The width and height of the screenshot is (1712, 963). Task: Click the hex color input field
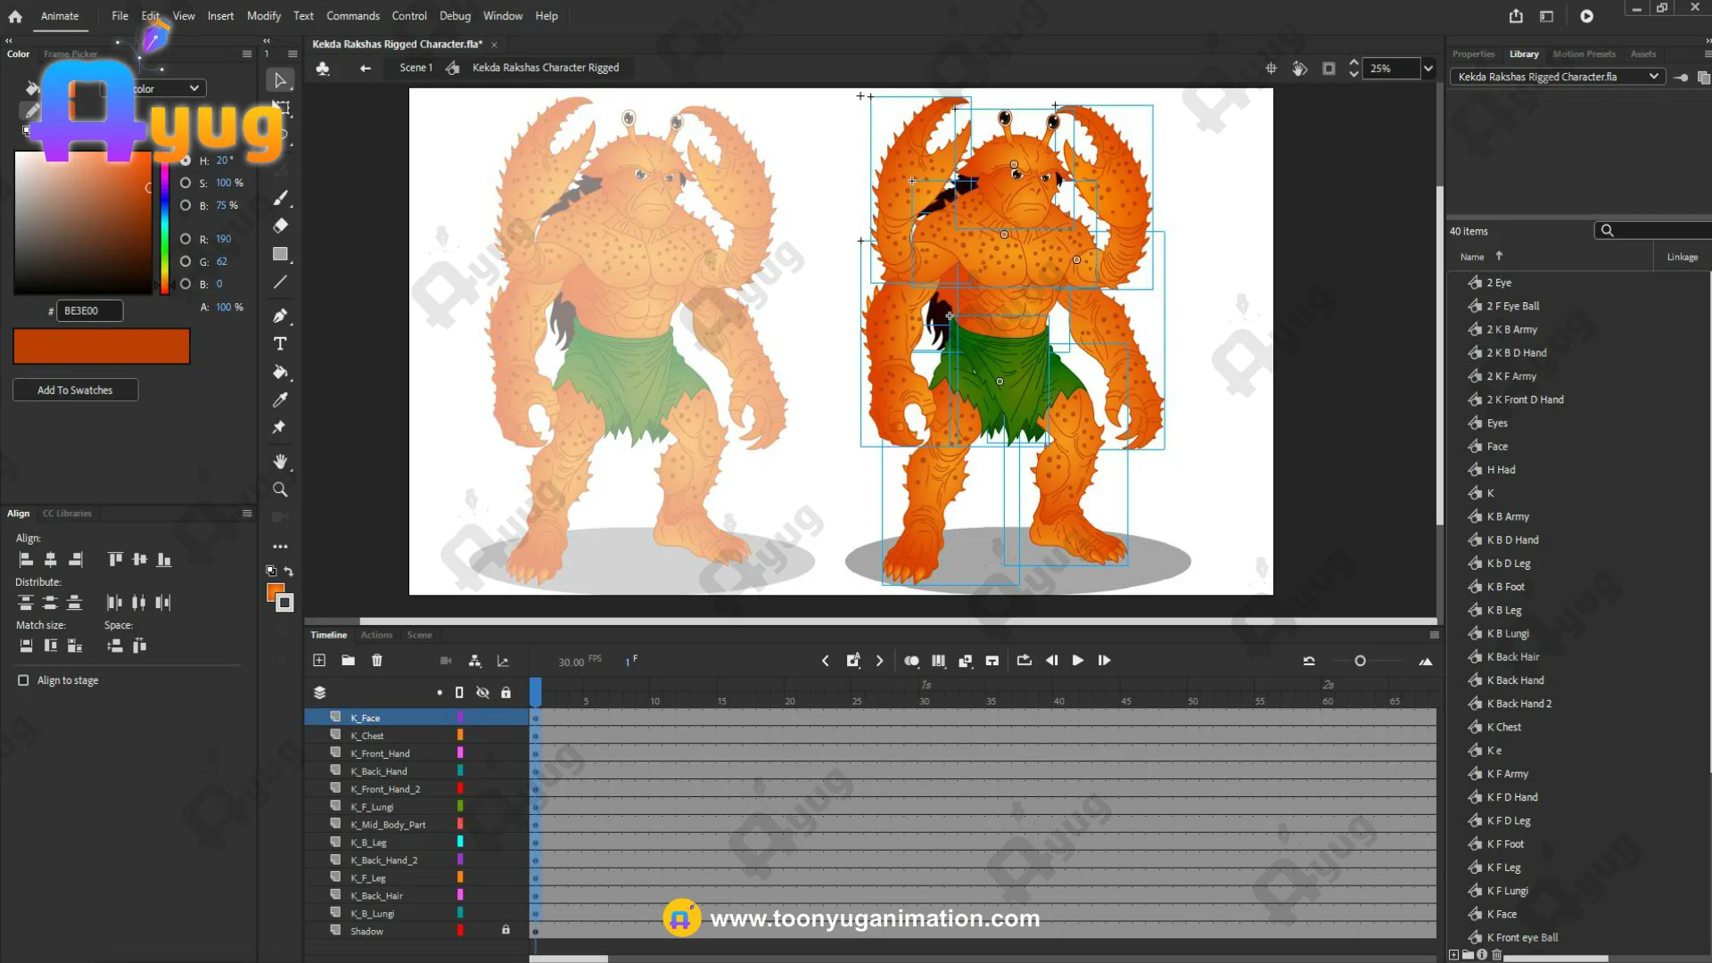pyautogui.click(x=89, y=311)
